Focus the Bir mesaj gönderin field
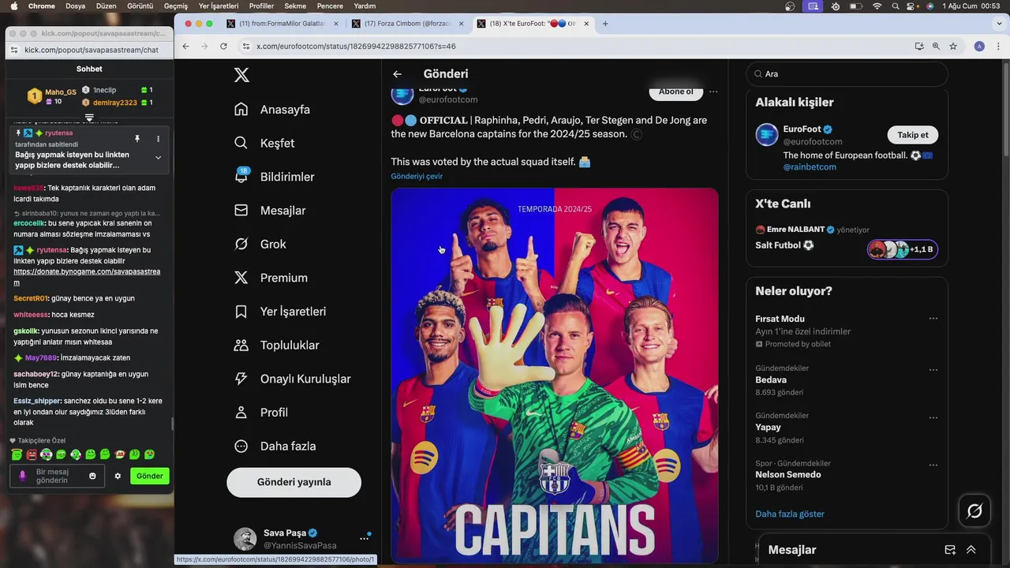 coord(57,476)
